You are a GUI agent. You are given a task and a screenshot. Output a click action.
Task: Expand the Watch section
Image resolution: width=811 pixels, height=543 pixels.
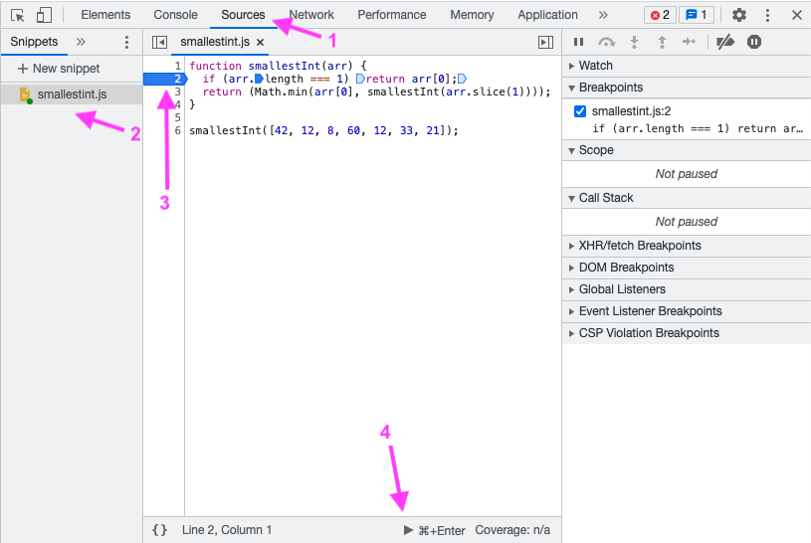(687, 66)
